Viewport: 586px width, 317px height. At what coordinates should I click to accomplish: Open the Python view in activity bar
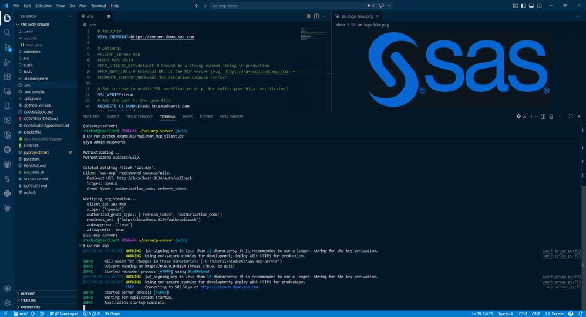pyautogui.click(x=7, y=193)
